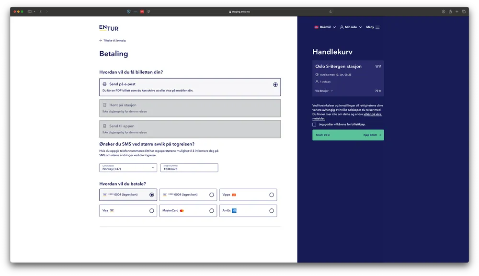Viewport: 479px width, 276px height.
Task: Reload the page in Safari
Action: pyautogui.click(x=331, y=11)
